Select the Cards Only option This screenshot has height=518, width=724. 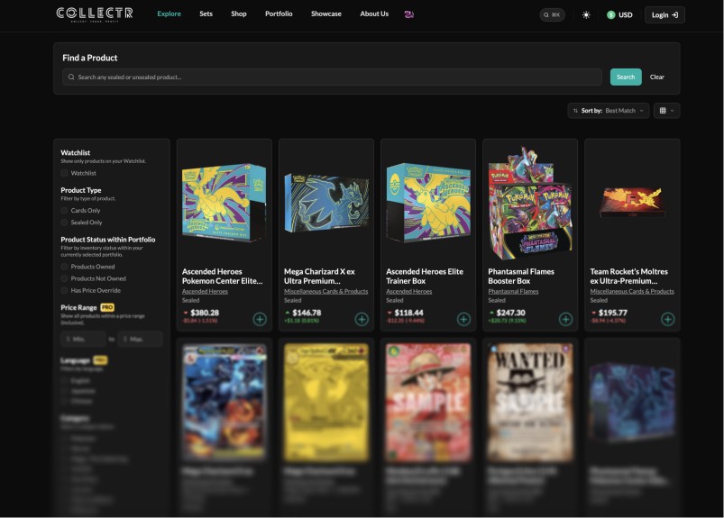(64, 210)
